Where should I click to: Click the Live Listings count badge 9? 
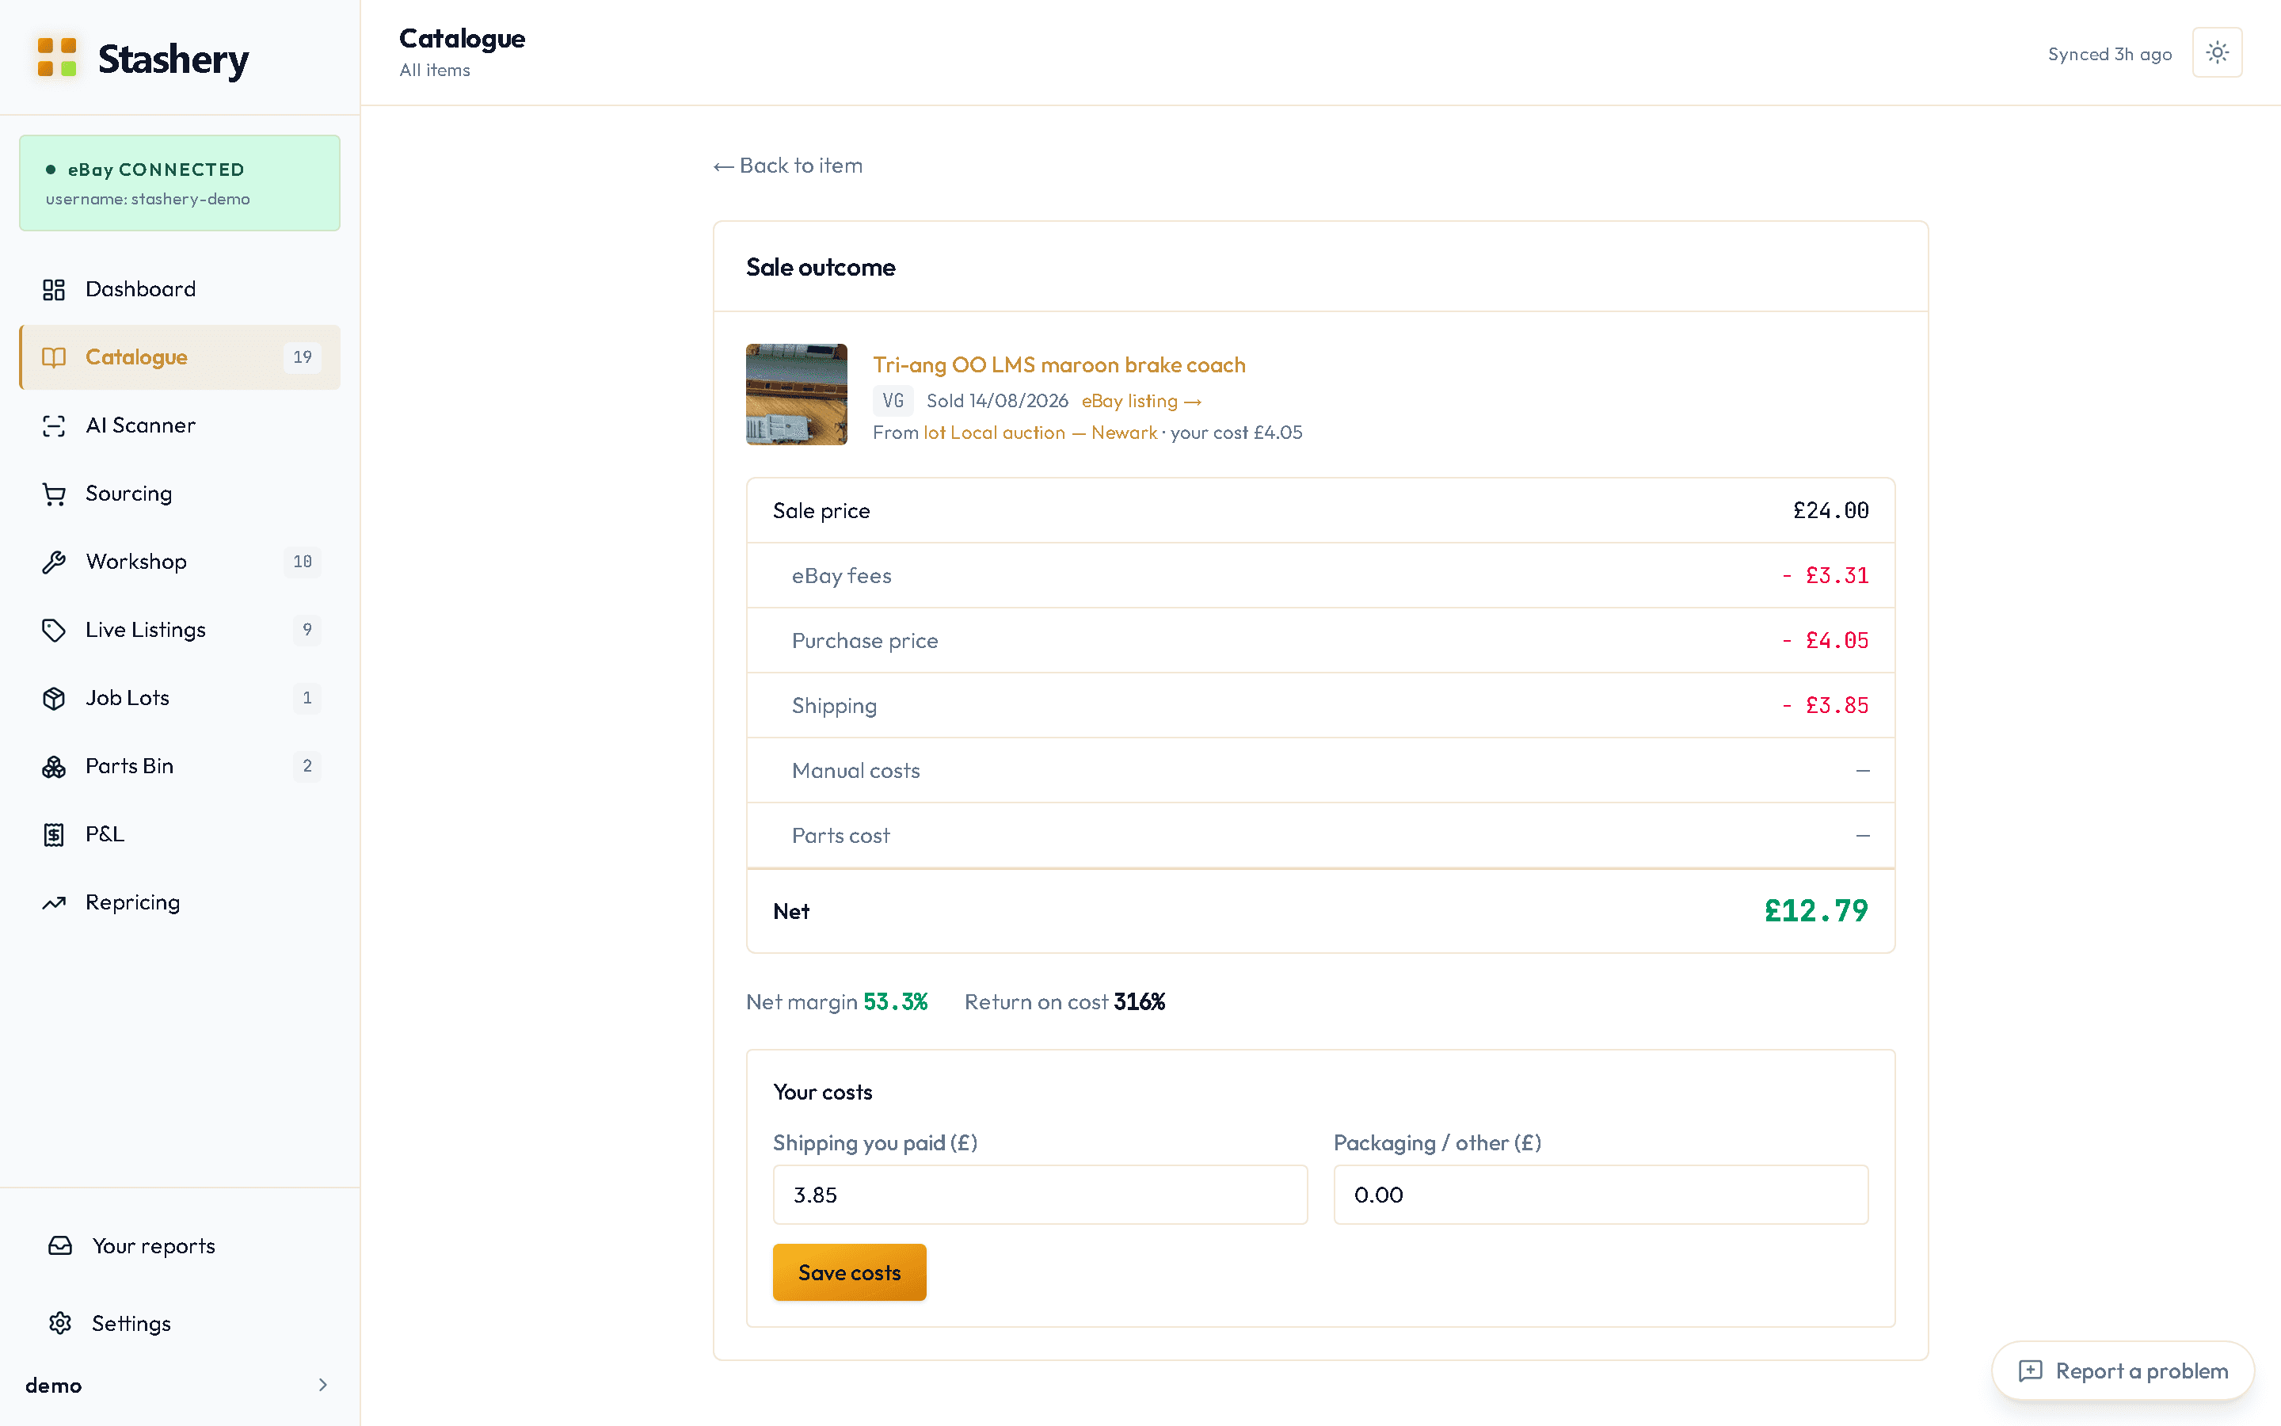pyautogui.click(x=307, y=630)
